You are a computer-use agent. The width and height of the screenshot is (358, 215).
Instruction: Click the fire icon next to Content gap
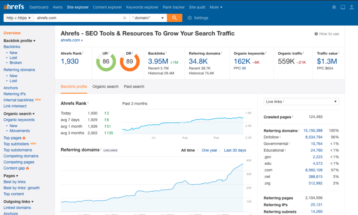(27, 168)
